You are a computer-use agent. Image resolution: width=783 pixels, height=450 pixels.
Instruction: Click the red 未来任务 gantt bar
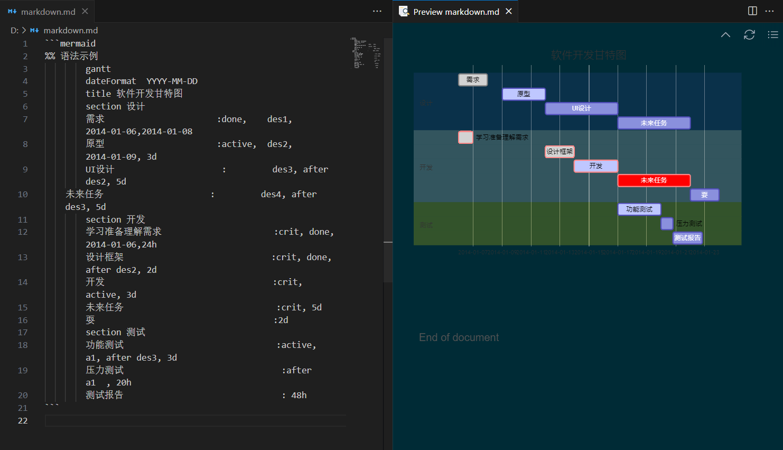click(654, 180)
